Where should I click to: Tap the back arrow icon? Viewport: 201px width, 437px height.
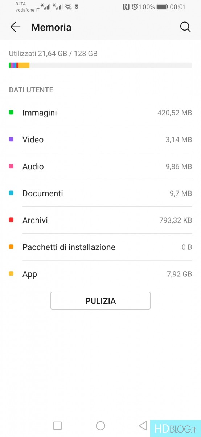pos(15,27)
